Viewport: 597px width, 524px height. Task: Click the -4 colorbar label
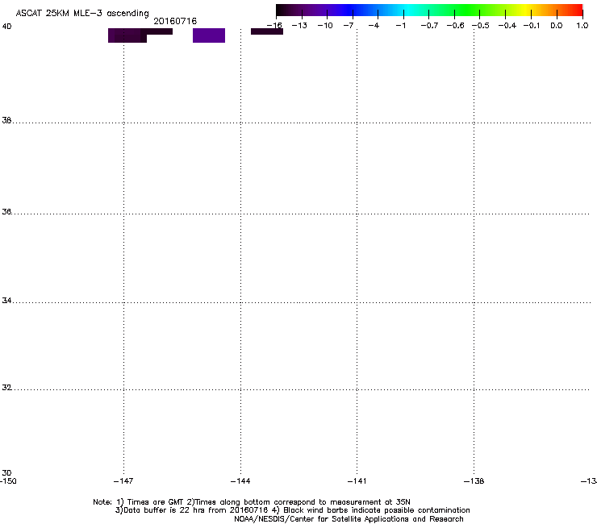374,26
